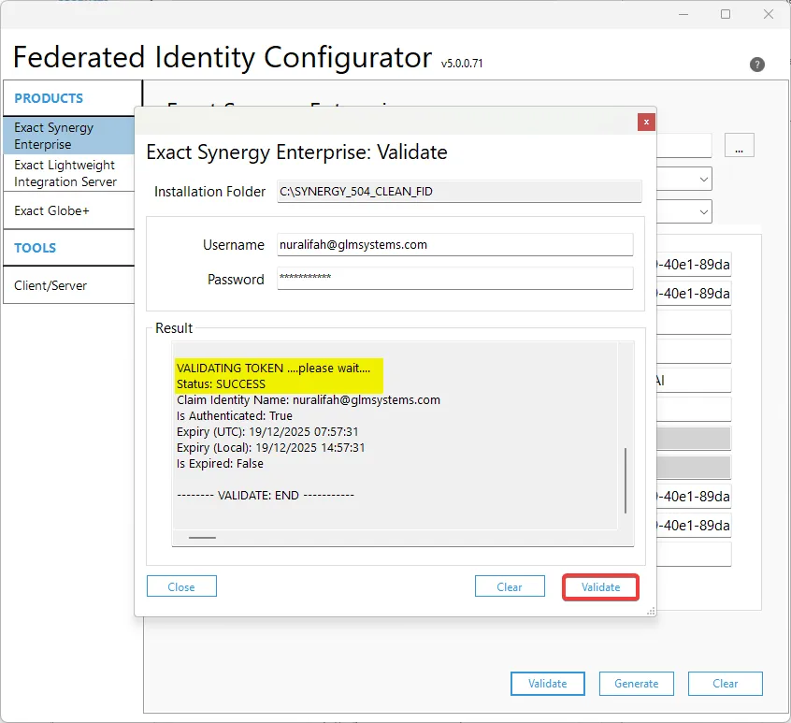The image size is (791, 723).
Task: Expand the upper dropdown behind the dialog
Action: [703, 179]
